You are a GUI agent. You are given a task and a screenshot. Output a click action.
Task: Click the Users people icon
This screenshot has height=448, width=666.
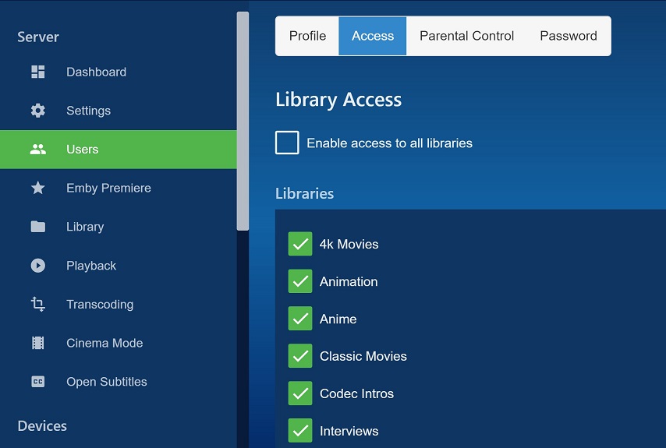[37, 150]
